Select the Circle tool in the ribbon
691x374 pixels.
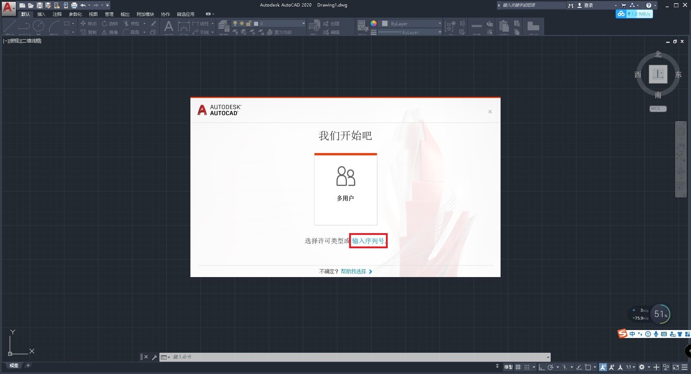pos(39,26)
